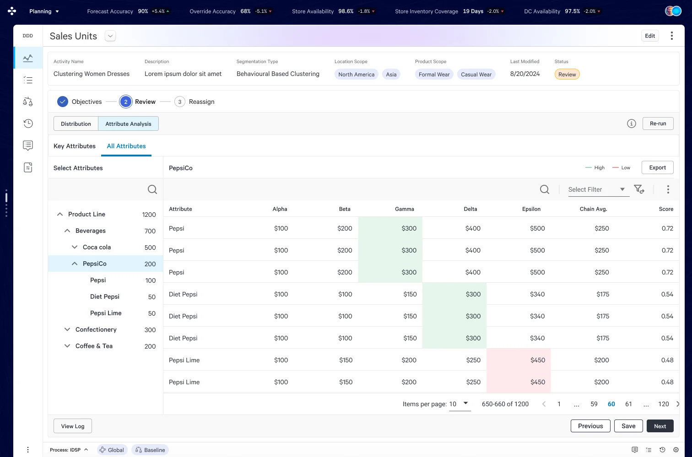Go to page 120
Viewport: 692px width, 457px height.
click(664, 404)
